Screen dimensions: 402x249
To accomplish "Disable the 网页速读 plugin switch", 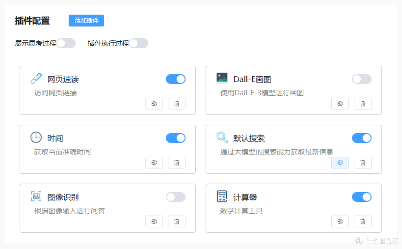I will click(176, 79).
